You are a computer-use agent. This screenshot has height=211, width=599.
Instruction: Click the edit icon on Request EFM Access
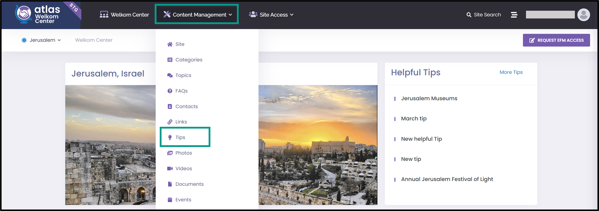[x=532, y=40]
